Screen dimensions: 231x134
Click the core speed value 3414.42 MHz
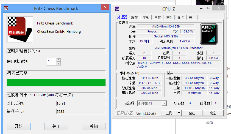click(x=149, y=78)
